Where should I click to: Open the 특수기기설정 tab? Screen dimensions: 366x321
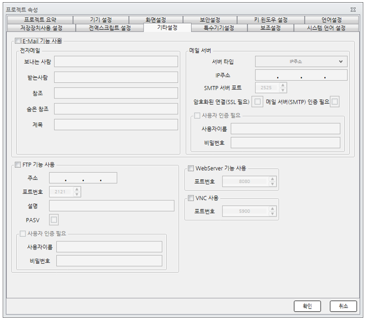[219, 28]
